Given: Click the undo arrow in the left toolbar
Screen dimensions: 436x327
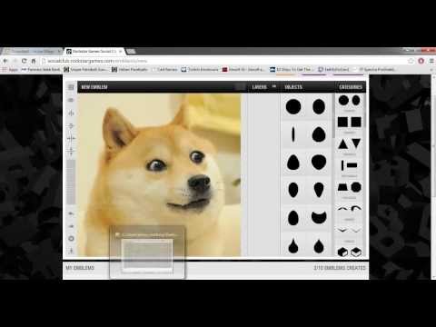Looking at the screenshot, I should tap(71, 213).
